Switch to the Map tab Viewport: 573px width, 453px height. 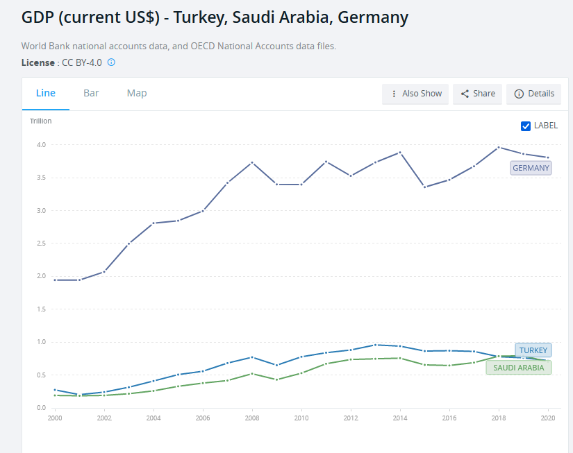pos(137,93)
